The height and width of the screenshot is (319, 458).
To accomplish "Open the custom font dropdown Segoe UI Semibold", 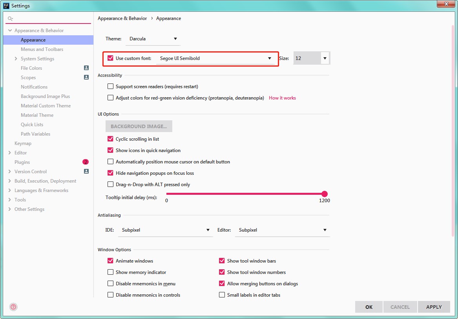I will coord(215,58).
